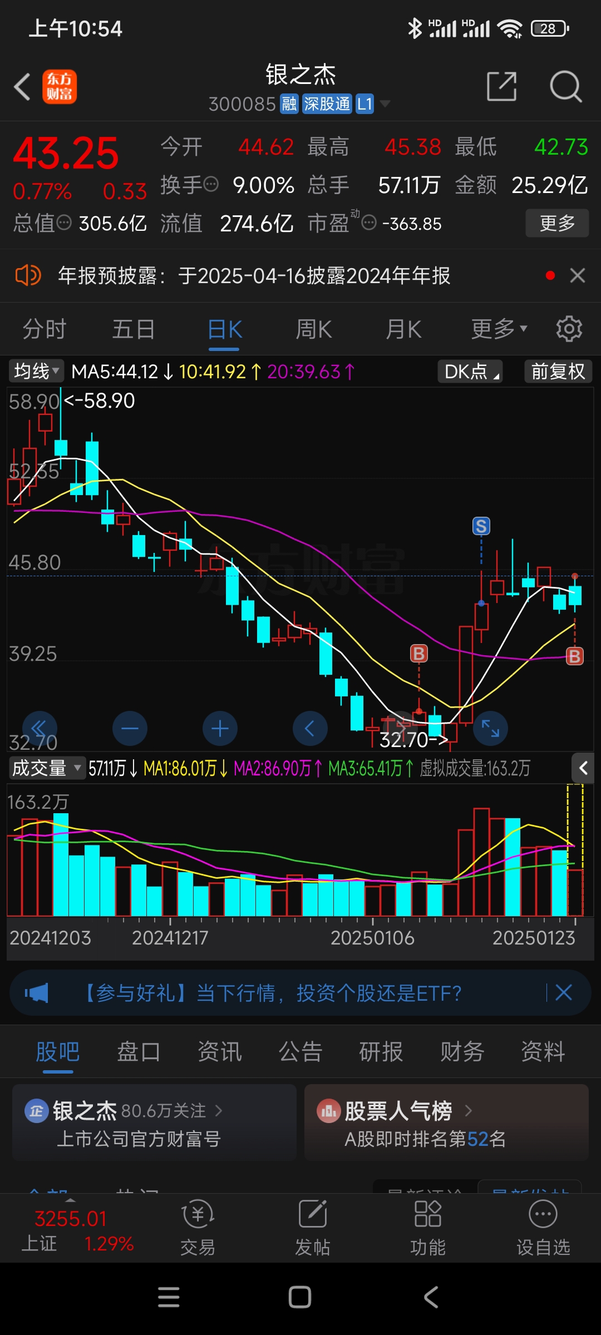Screen dimensions: 601x1335
Task: Switch to 五日 chart tab
Action: pyautogui.click(x=134, y=329)
